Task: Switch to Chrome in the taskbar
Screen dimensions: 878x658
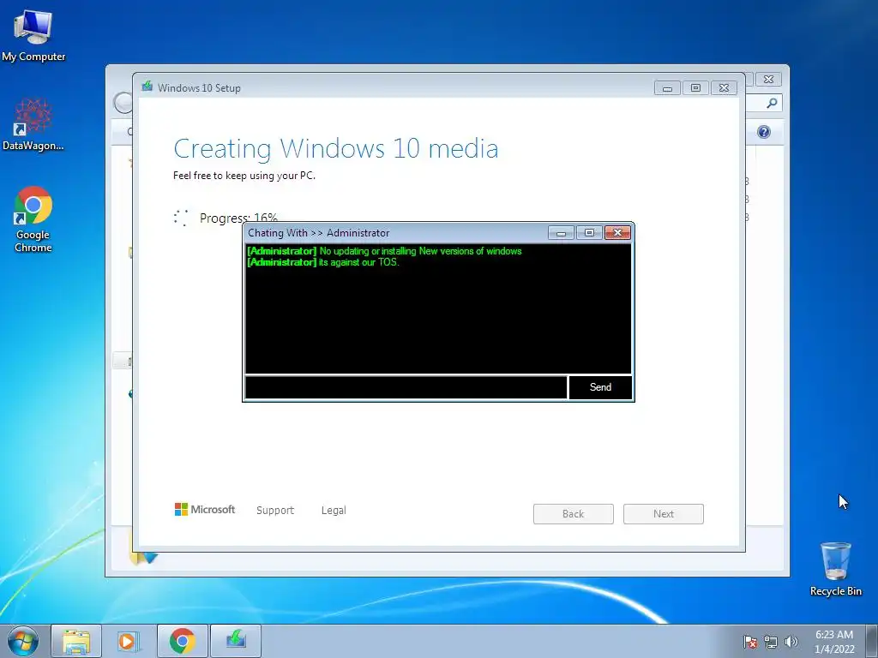Action: click(x=182, y=641)
